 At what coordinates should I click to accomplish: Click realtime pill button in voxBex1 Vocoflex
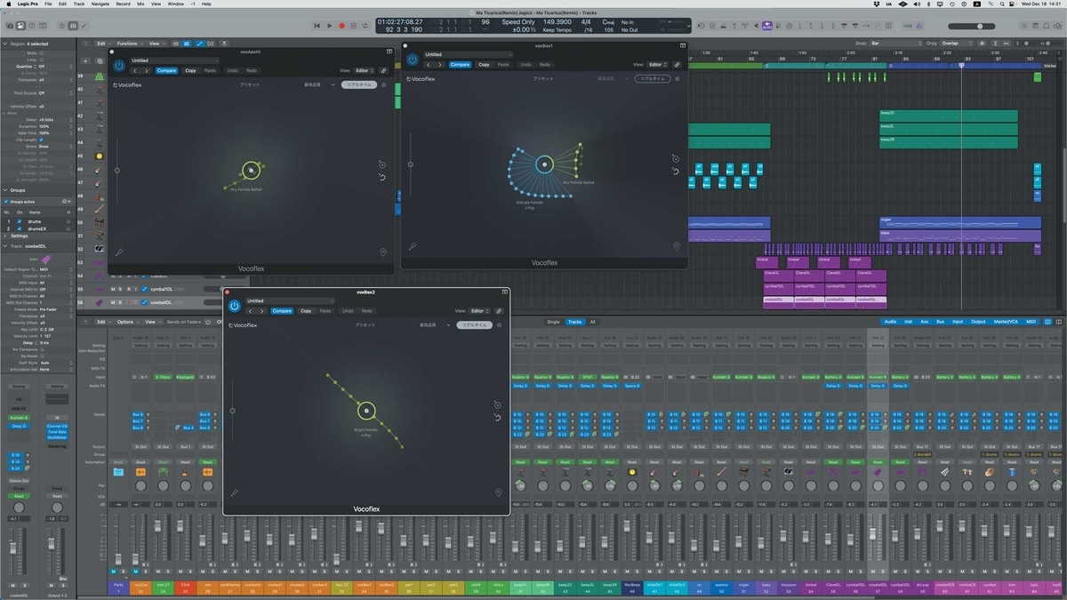(x=652, y=78)
